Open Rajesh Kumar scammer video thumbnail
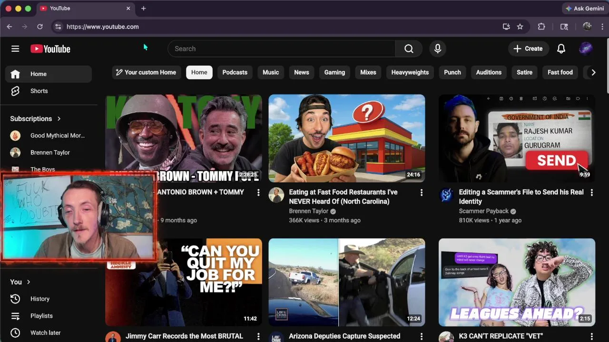Image resolution: width=609 pixels, height=342 pixels. (x=517, y=138)
